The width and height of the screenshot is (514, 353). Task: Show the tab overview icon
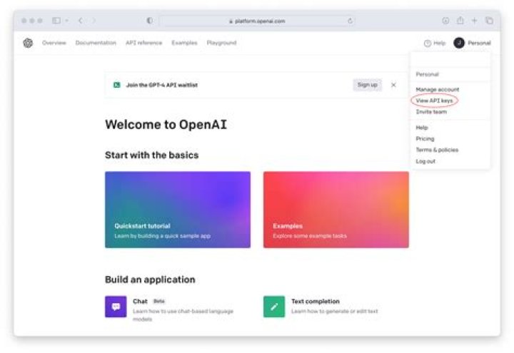point(489,21)
